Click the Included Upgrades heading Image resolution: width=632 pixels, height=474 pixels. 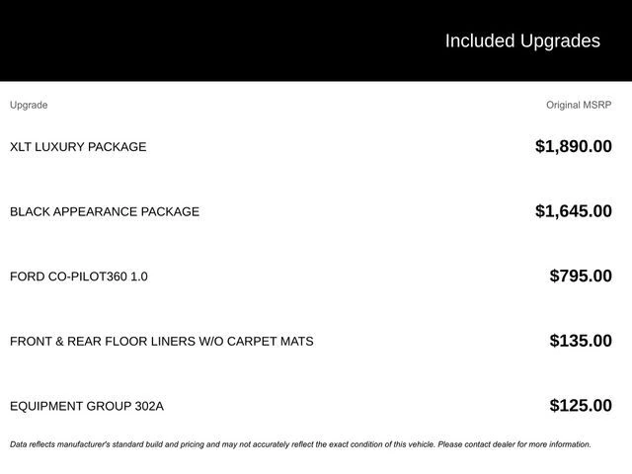coord(521,40)
